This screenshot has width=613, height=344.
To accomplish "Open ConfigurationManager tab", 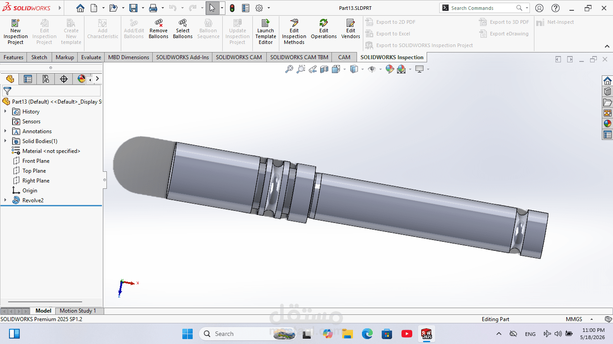I will (x=46, y=79).
